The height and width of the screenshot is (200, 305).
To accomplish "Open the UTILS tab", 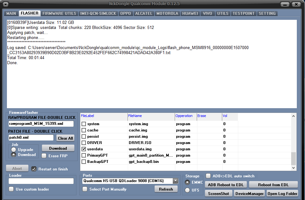I will tap(223, 14).
